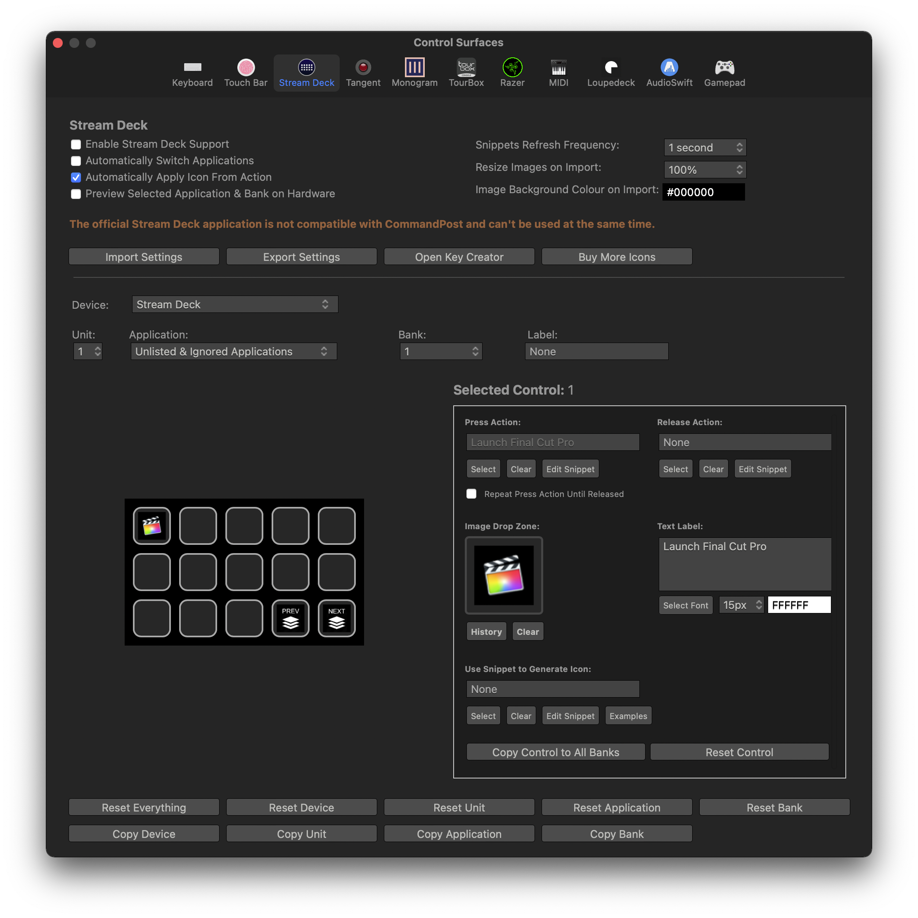Click the bank Label input field
This screenshot has width=918, height=918.
[596, 351]
